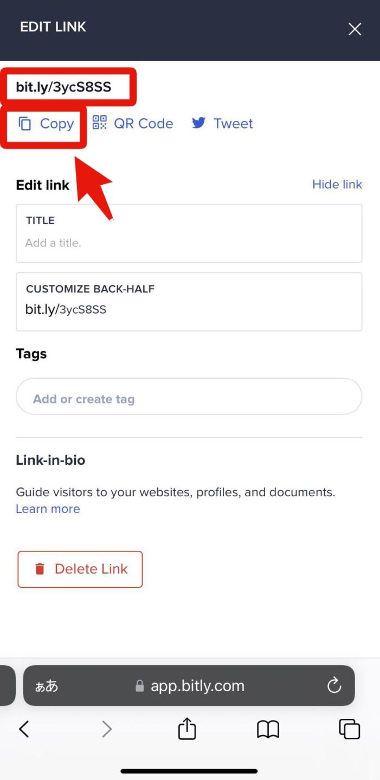Viewport: 380px width, 780px height.
Task: Close the Edit Link panel
Action: click(355, 29)
